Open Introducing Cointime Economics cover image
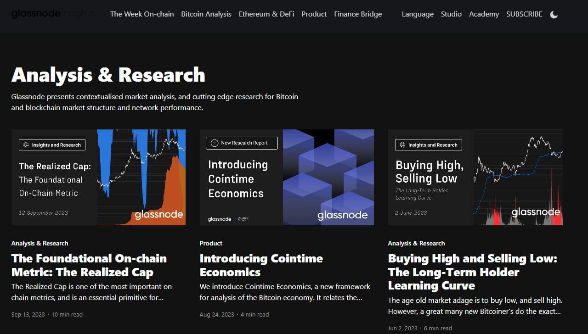This screenshot has height=334, width=588. (x=287, y=177)
